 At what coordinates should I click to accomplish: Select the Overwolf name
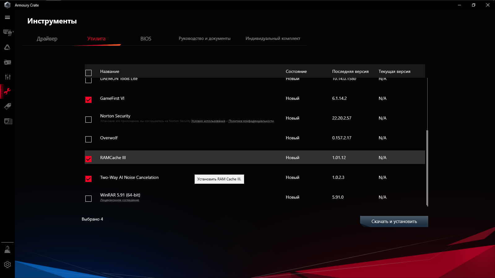click(x=109, y=138)
